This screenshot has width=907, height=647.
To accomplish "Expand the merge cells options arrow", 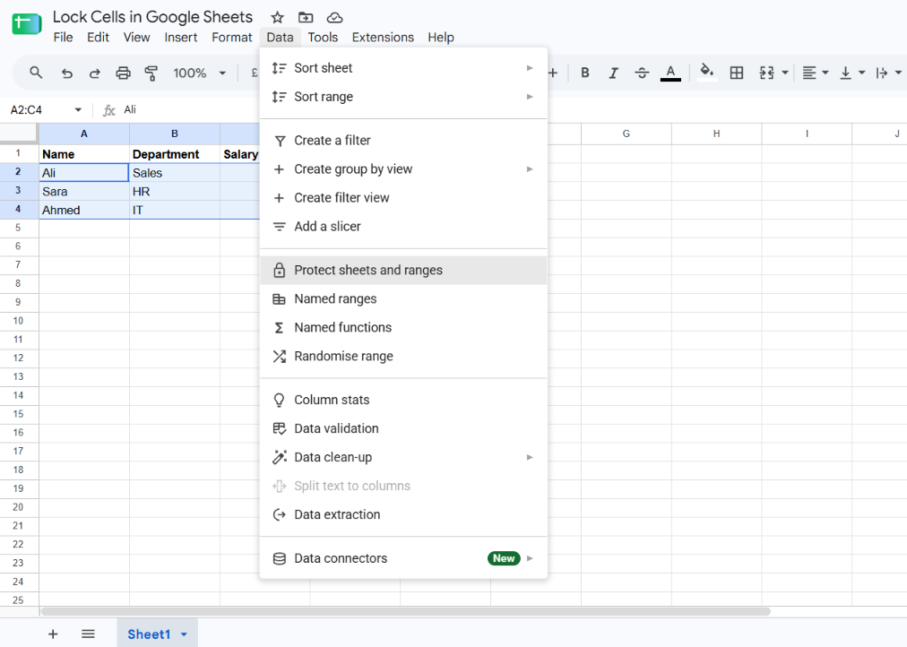I will click(785, 73).
